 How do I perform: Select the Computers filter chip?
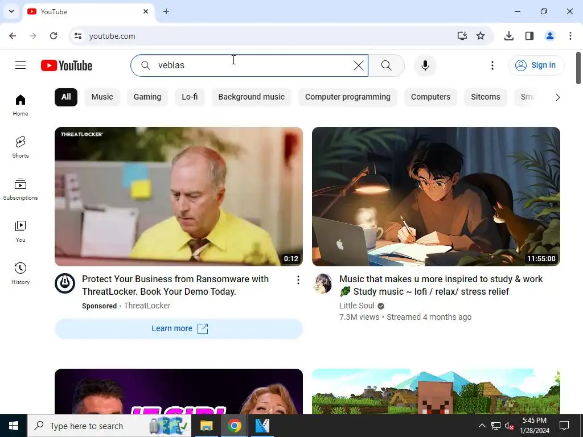[430, 97]
